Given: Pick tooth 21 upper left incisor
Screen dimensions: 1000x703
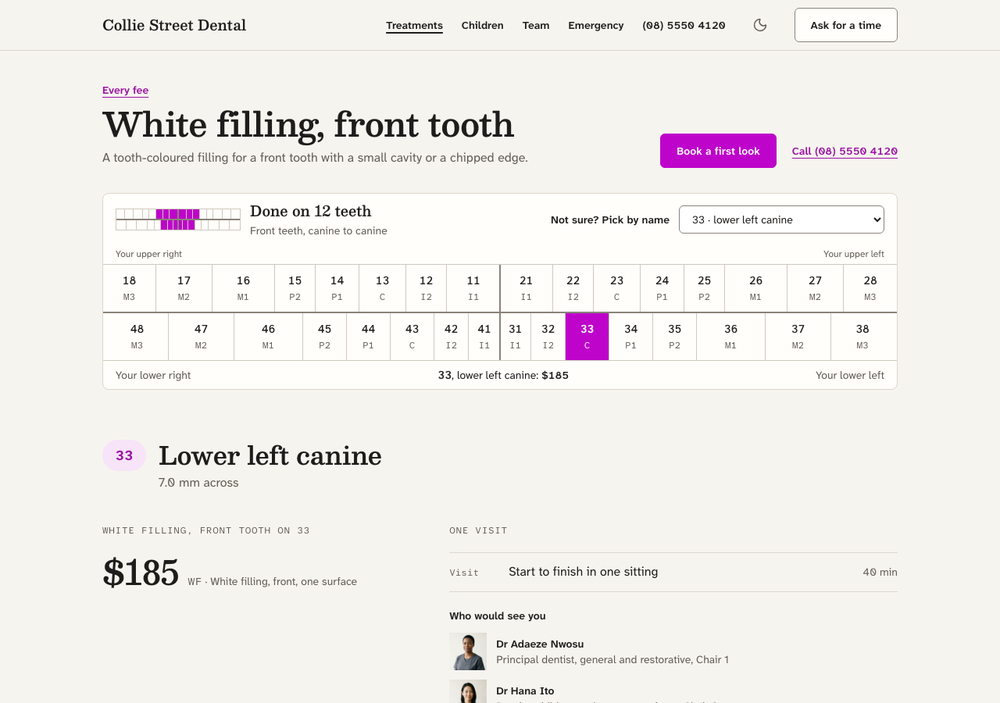Looking at the screenshot, I should point(527,288).
